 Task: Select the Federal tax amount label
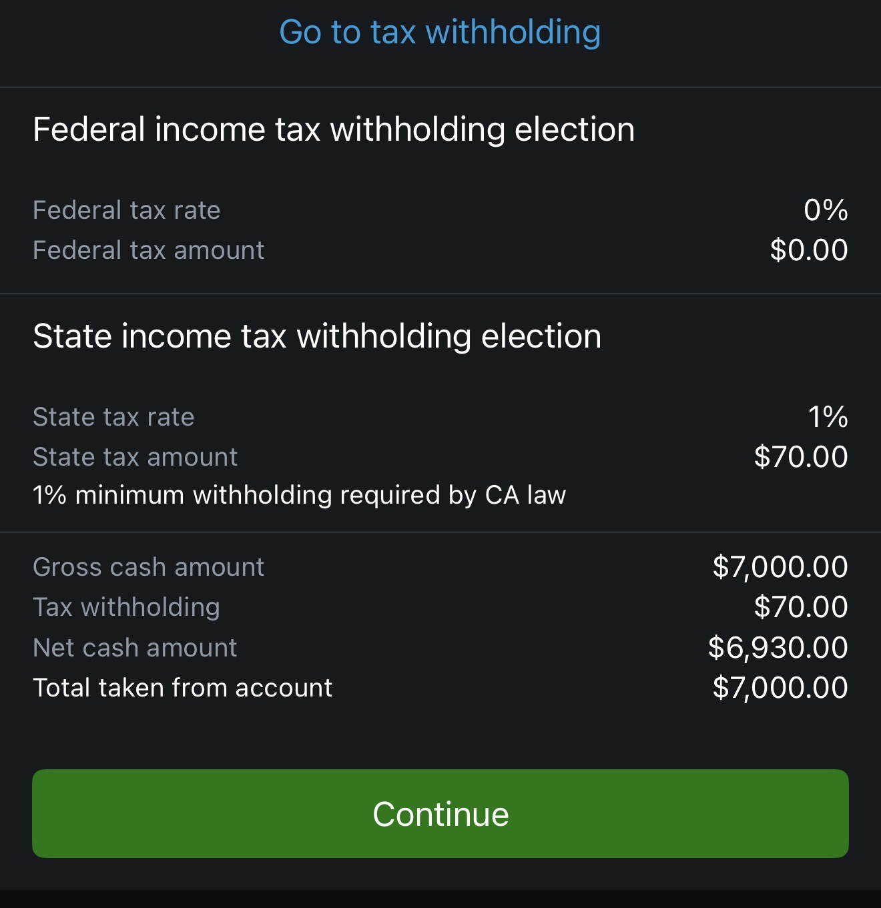pyautogui.click(x=148, y=250)
